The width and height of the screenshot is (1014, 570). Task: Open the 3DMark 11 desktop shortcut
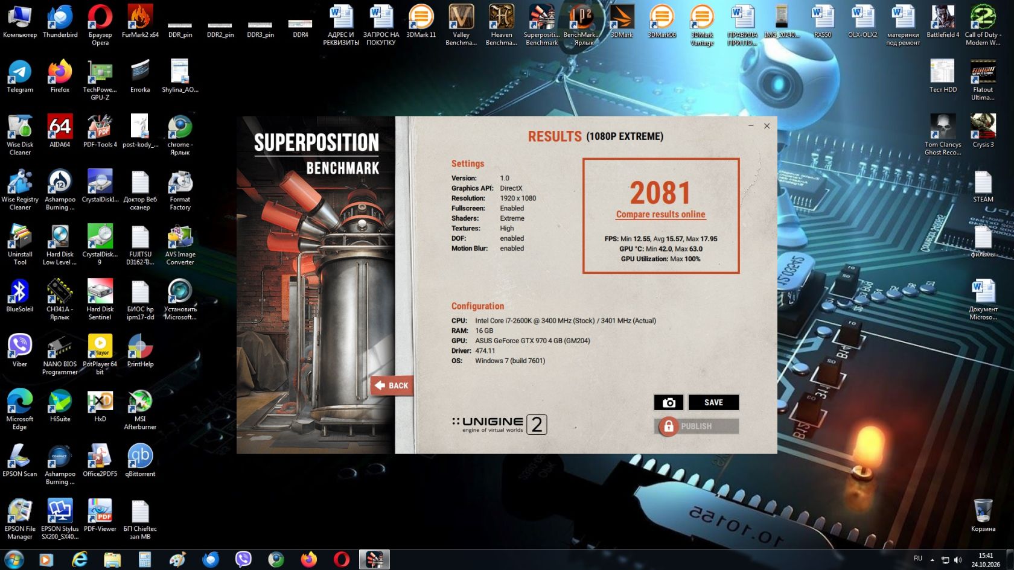pyautogui.click(x=421, y=22)
